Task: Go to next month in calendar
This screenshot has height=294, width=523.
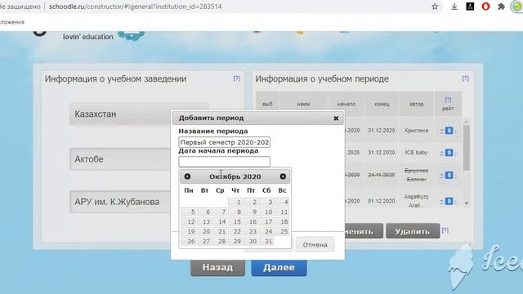Action: click(283, 176)
